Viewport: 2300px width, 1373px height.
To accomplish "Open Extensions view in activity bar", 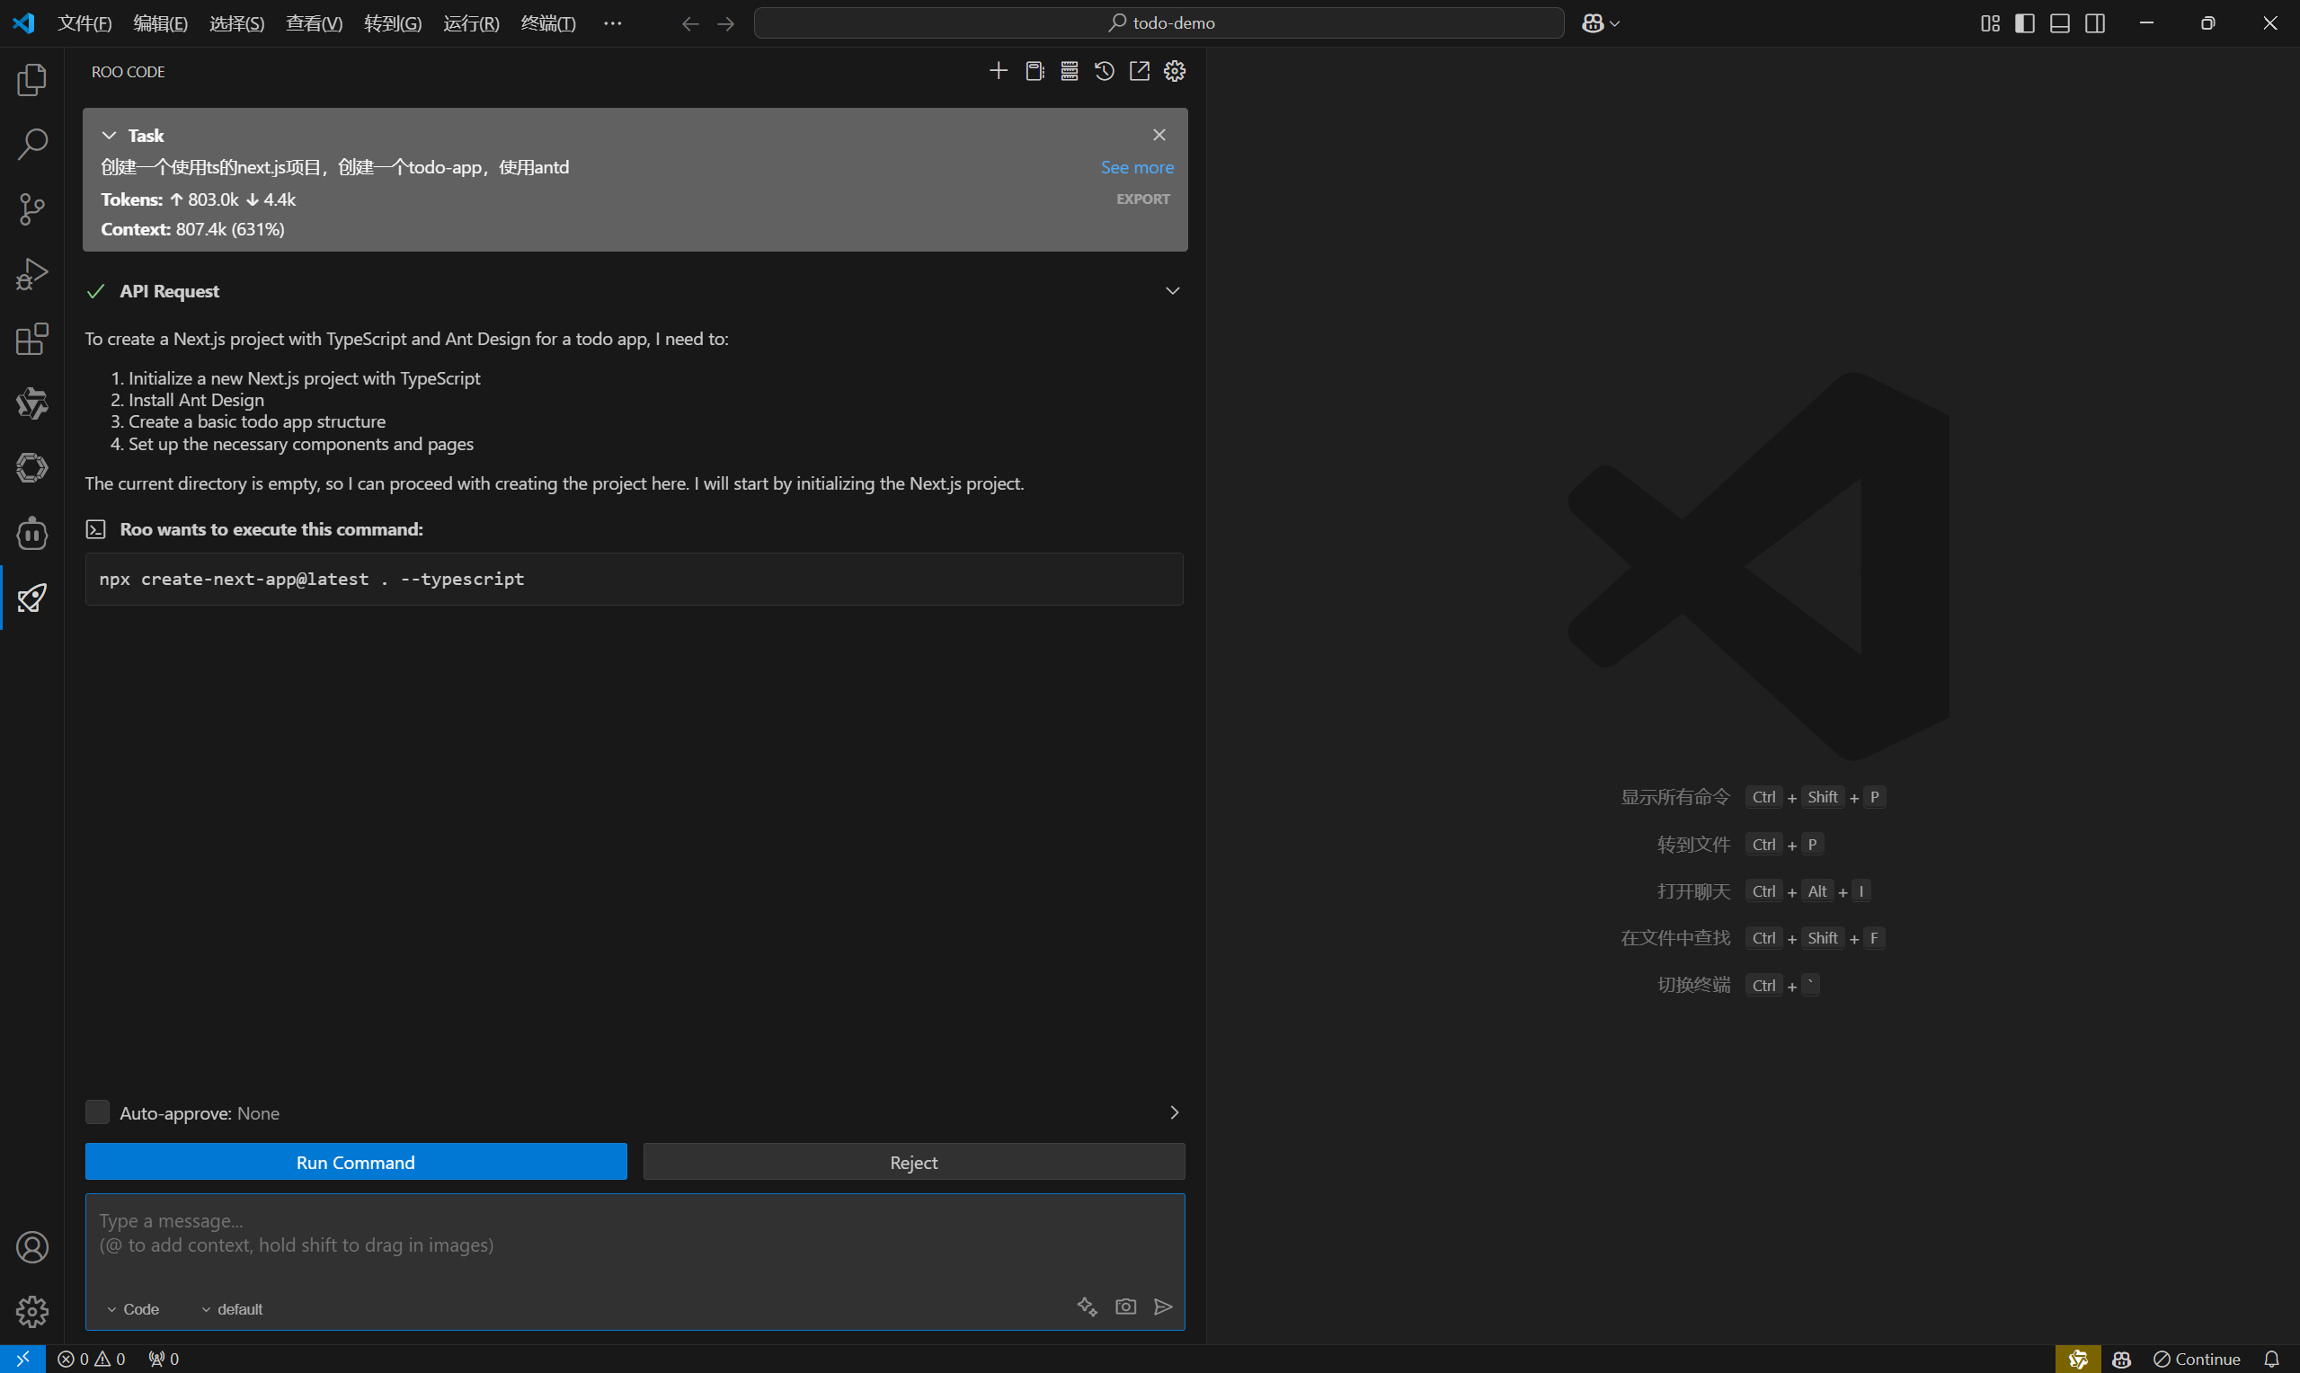I will 31,340.
